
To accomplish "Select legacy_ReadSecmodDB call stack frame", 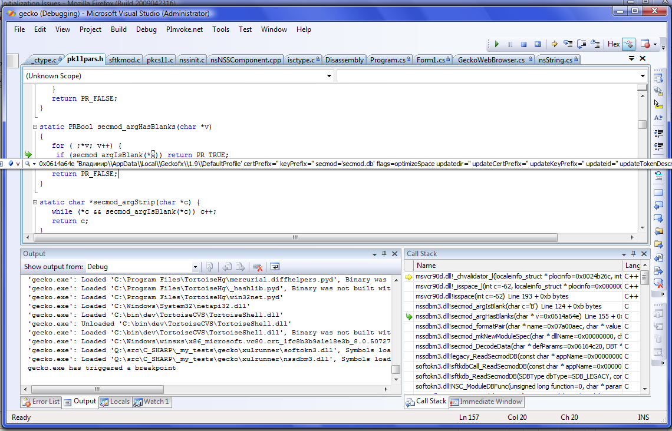I will (x=522, y=357).
